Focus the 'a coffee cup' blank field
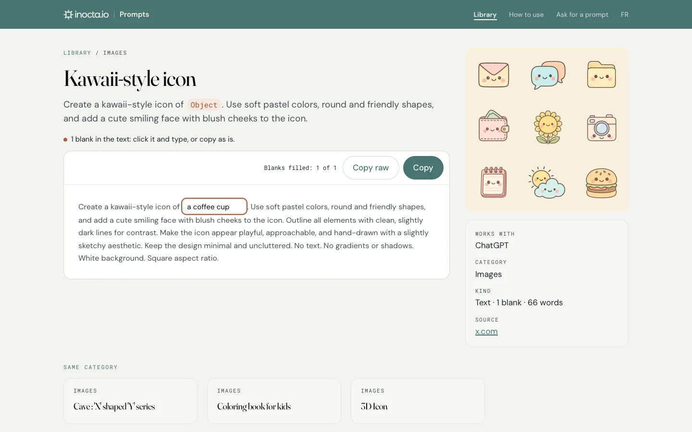The height and width of the screenshot is (432, 692). (x=214, y=206)
